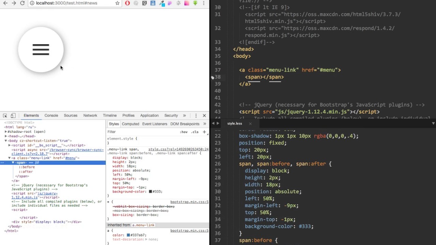Collapse the body element node
This screenshot has height=245, width=436.
click(6, 141)
